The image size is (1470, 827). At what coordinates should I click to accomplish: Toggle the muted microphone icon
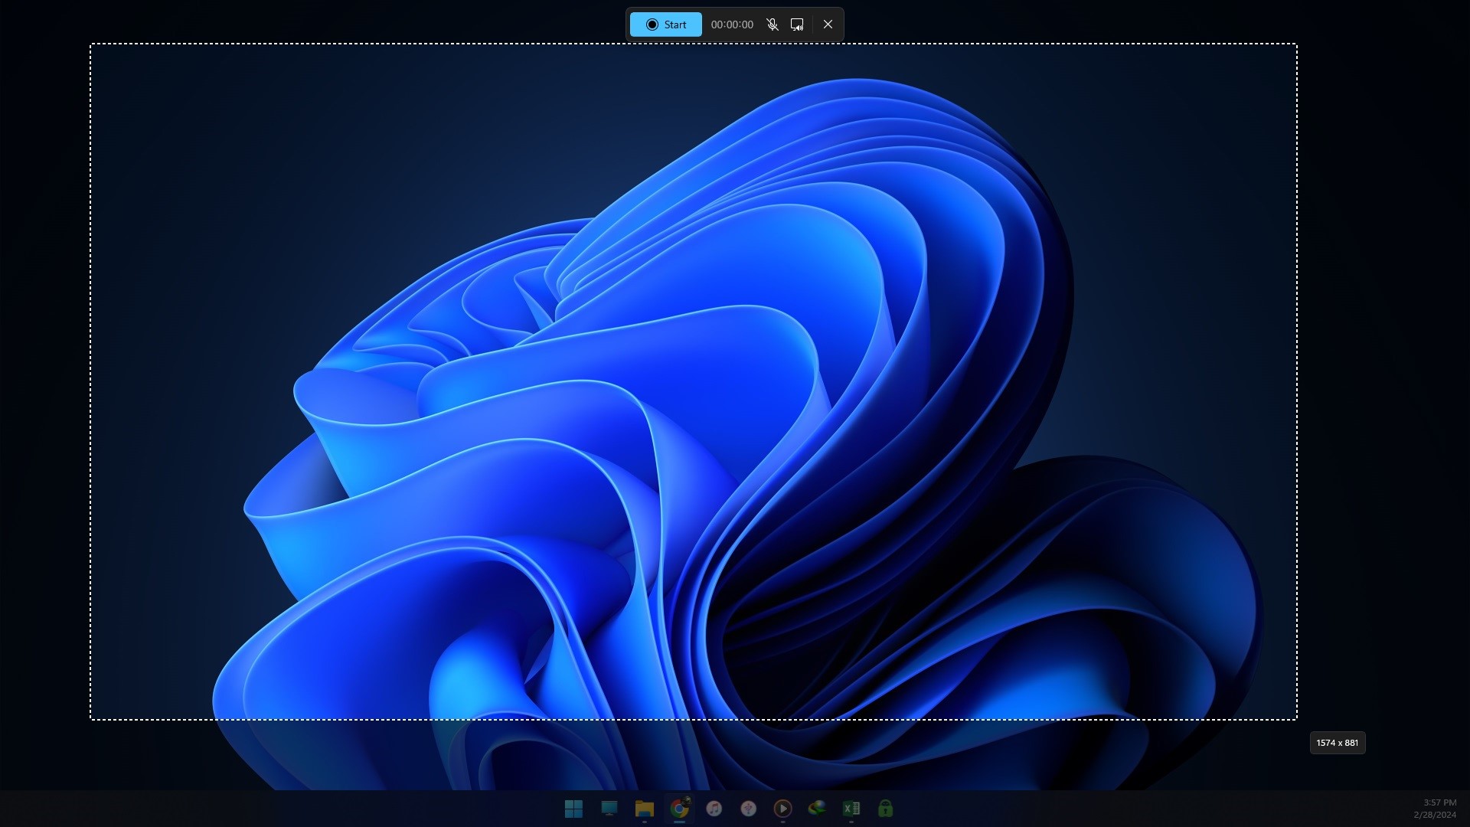(773, 25)
